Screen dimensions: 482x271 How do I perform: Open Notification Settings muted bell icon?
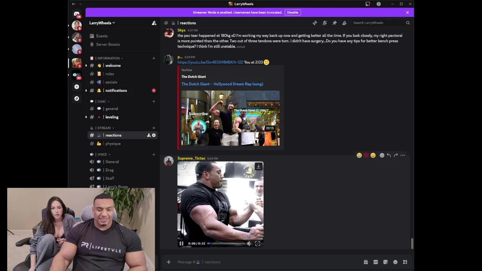pos(325,23)
